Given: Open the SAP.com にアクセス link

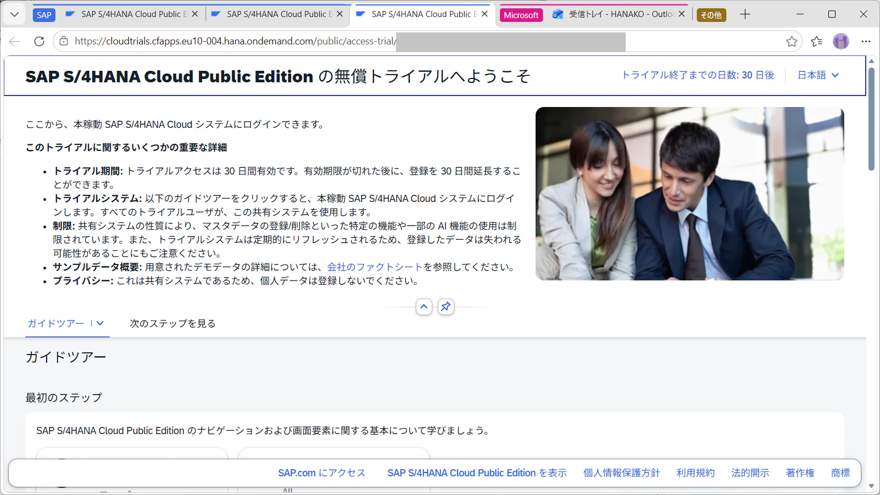Looking at the screenshot, I should pos(321,473).
